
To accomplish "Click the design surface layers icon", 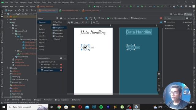I will coord(86,18).
